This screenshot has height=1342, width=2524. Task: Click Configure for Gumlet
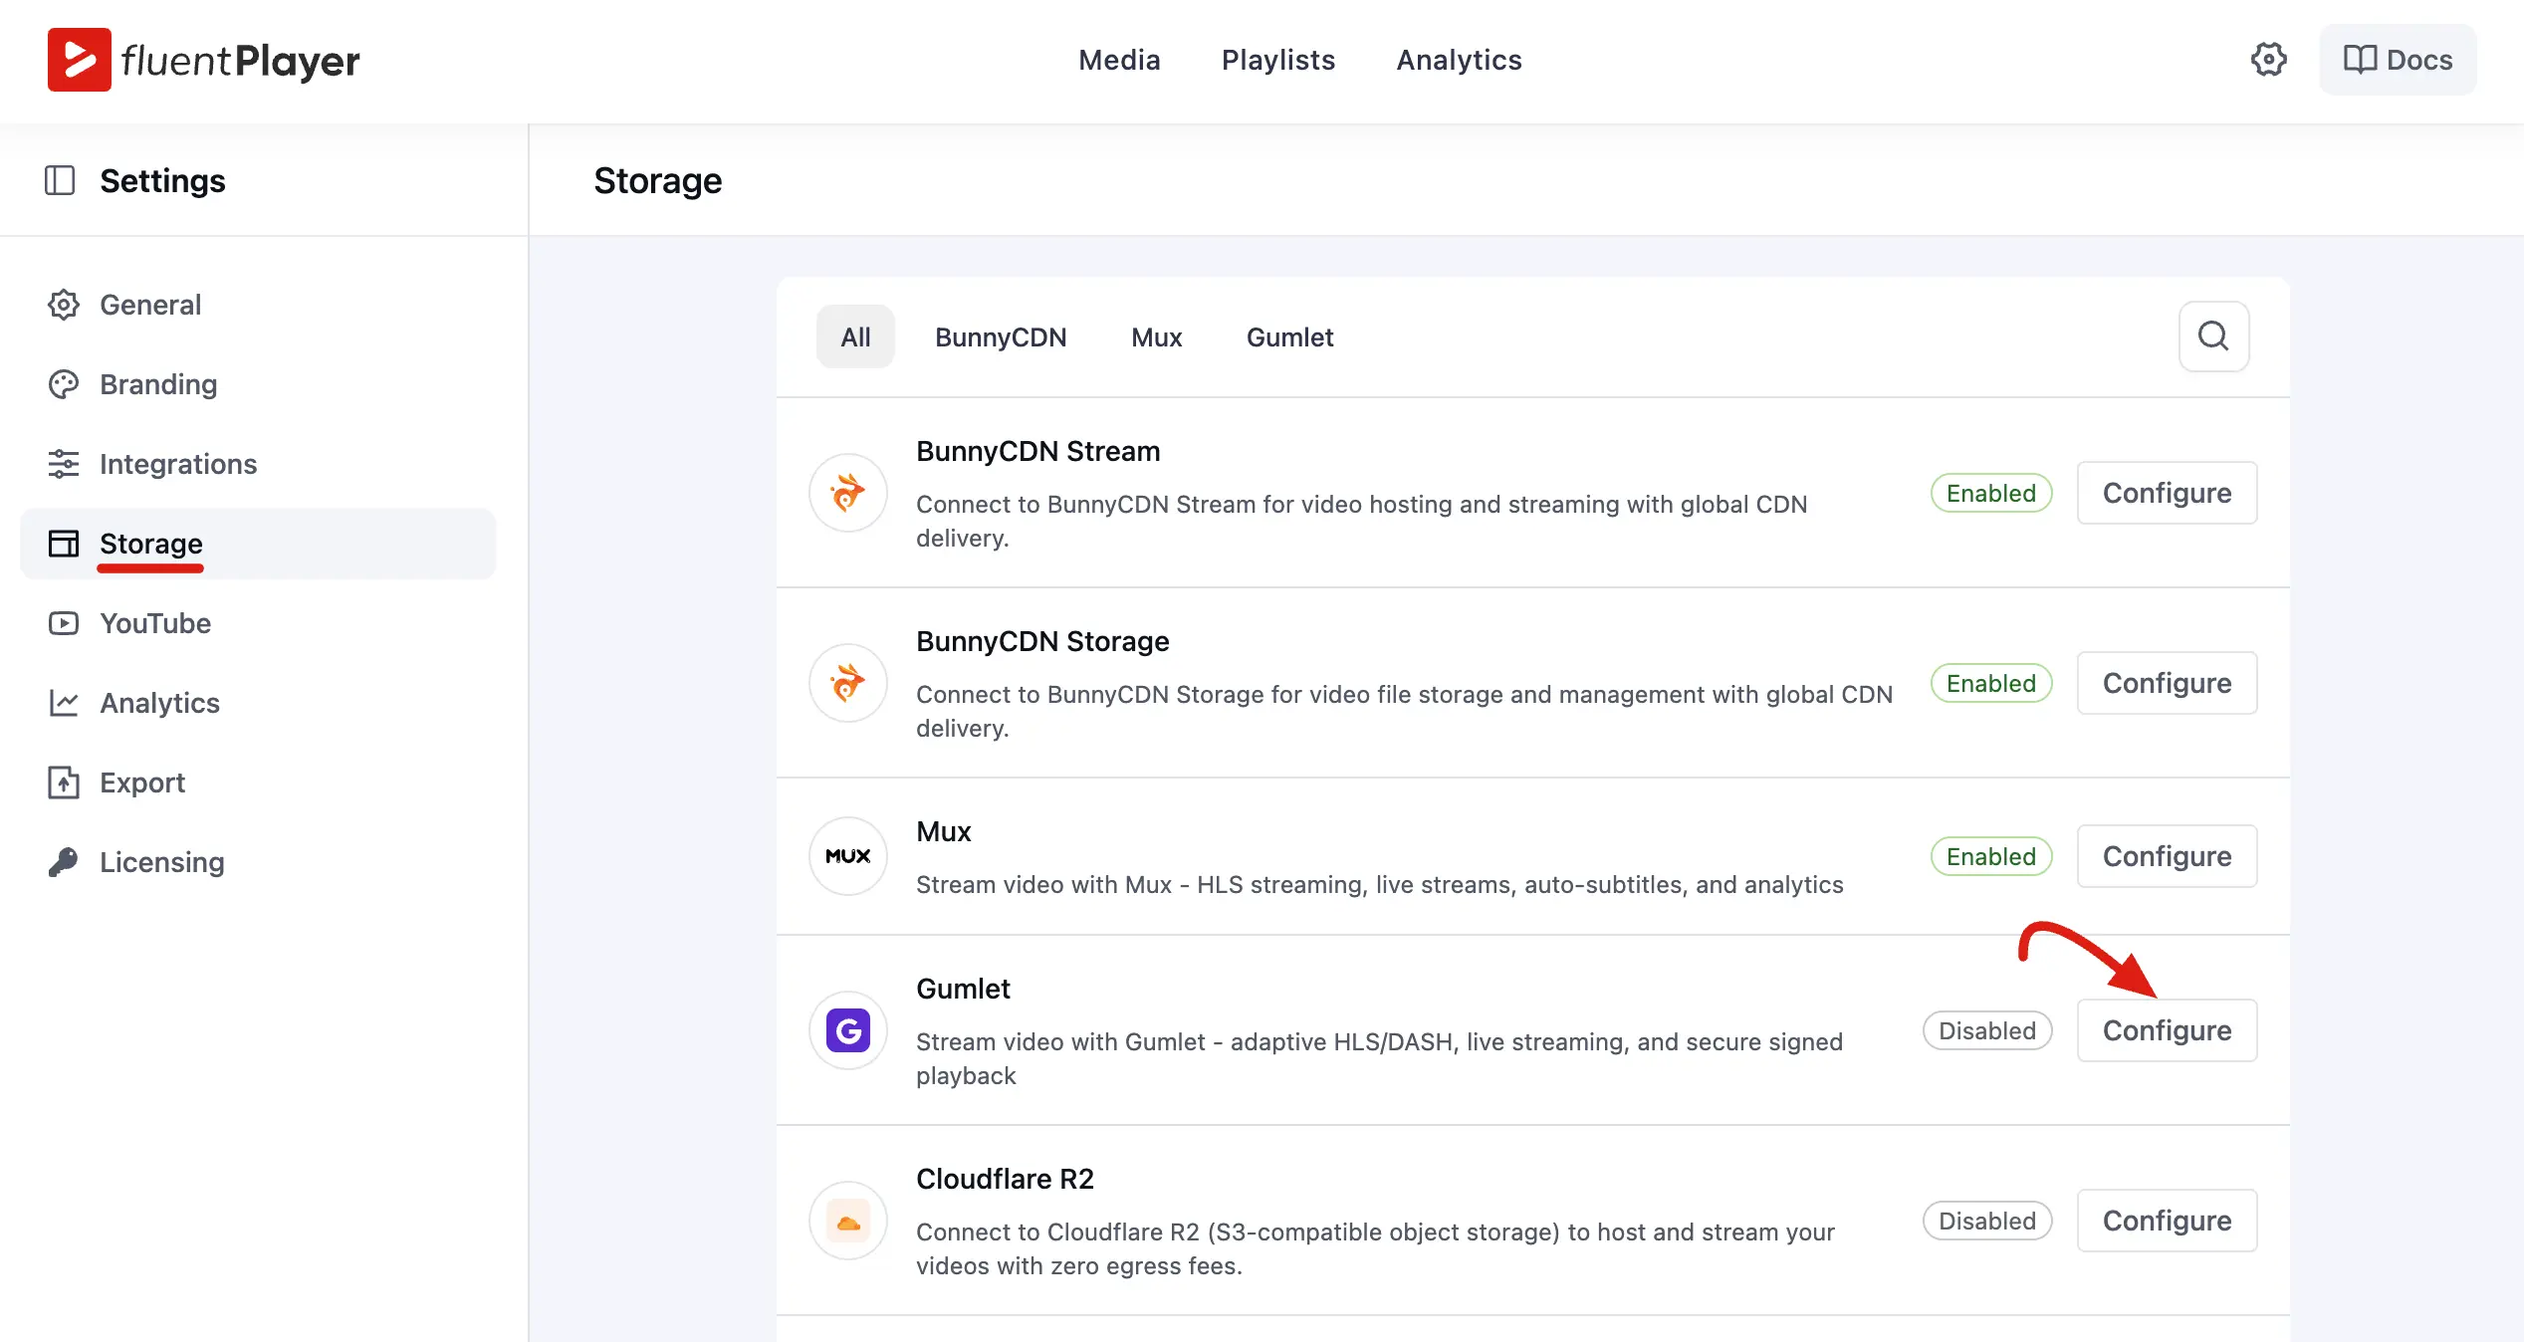pyautogui.click(x=2167, y=1030)
